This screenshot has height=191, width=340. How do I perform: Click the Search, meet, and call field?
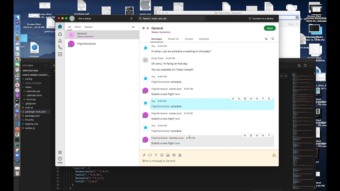click(x=172, y=19)
